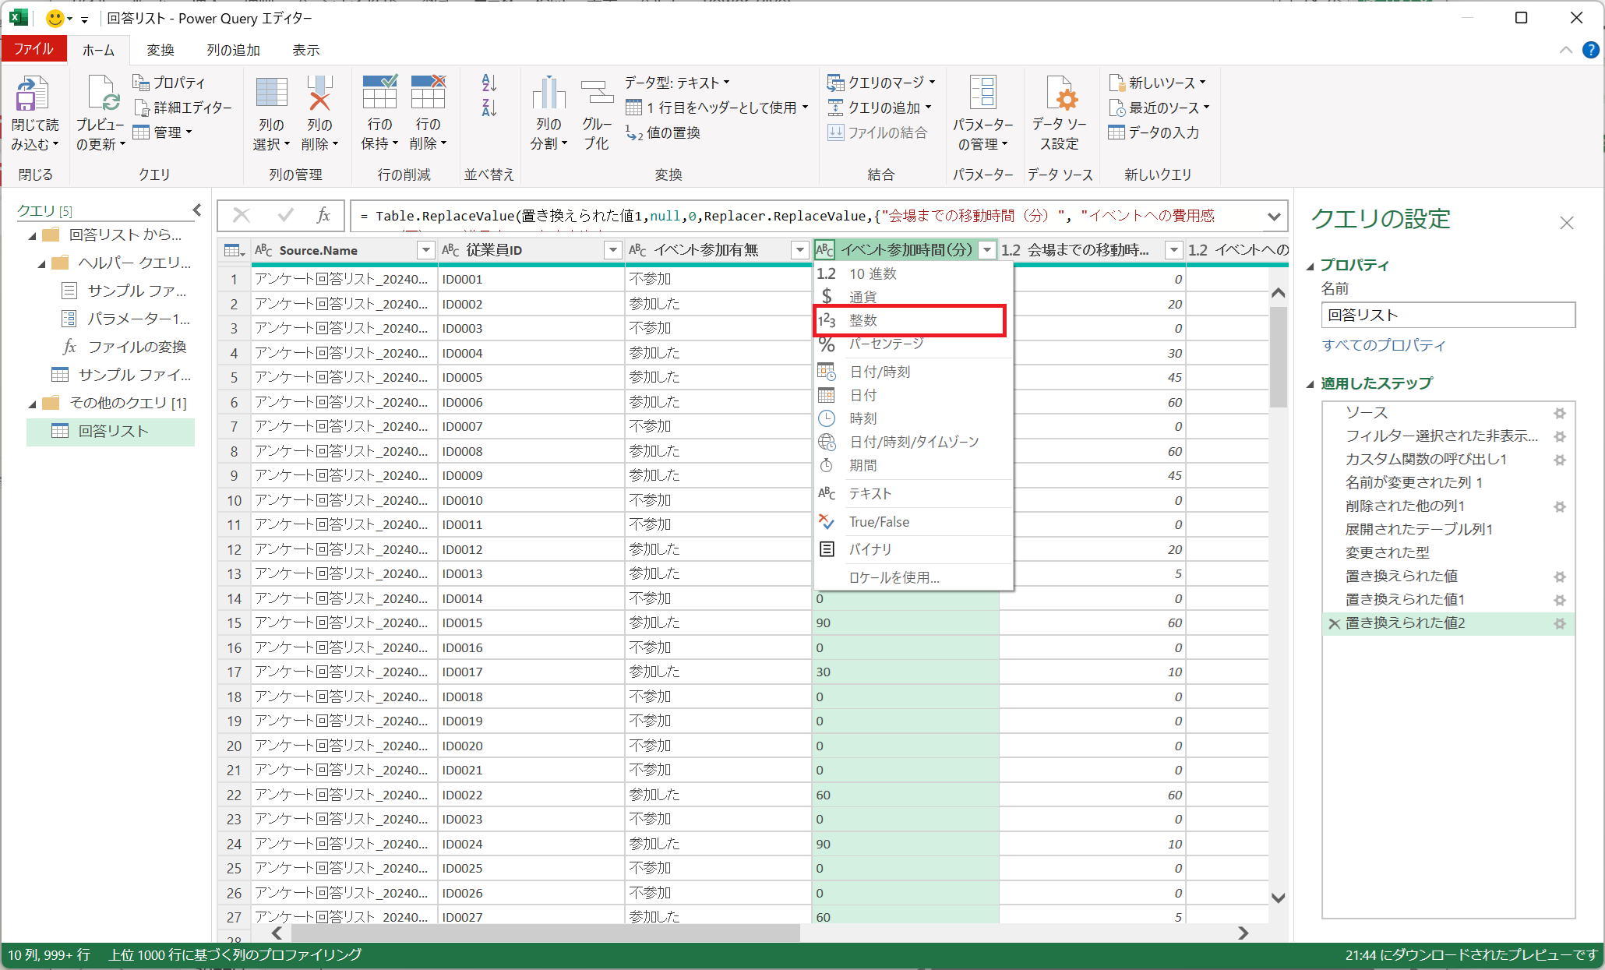This screenshot has width=1605, height=970.
Task: Expand the formula bar chevron
Action: point(1274,217)
